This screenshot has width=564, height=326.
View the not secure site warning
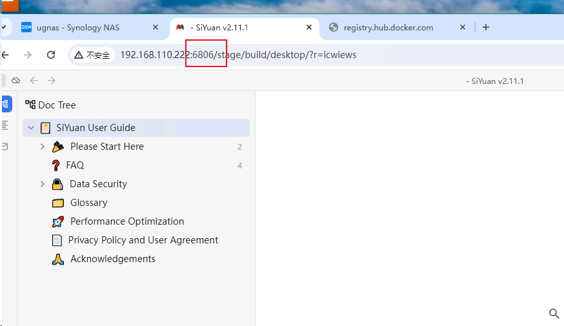click(x=92, y=55)
